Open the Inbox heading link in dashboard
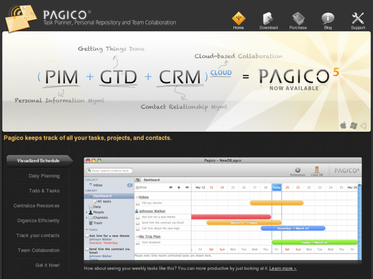The height and width of the screenshot is (279, 373). click(144, 197)
